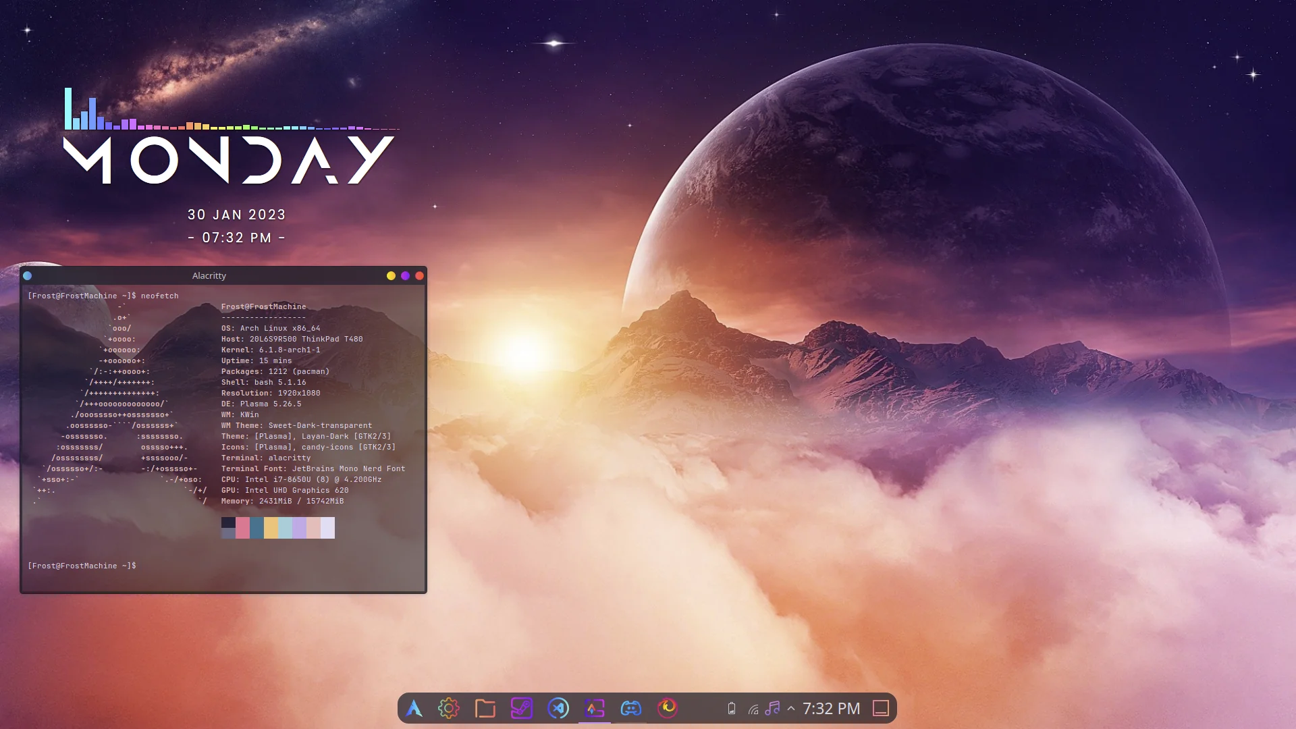This screenshot has width=1296, height=729.
Task: Click the 'Resolution: 1920x1080' line
Action: (271, 393)
